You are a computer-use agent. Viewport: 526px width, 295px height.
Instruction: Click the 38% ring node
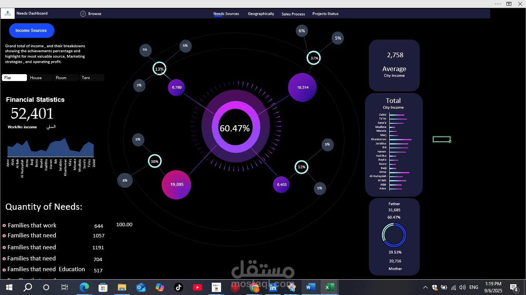tap(154, 161)
